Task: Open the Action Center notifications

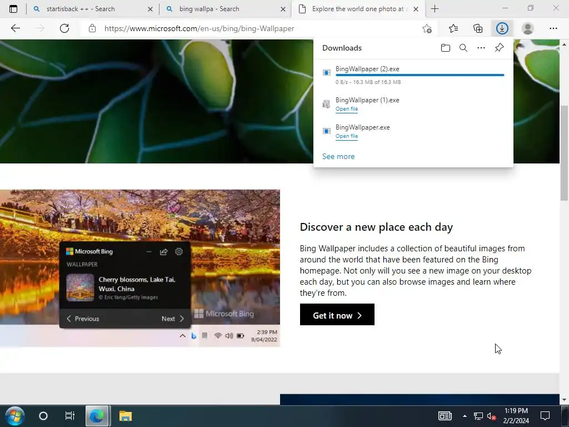Action: [x=545, y=416]
